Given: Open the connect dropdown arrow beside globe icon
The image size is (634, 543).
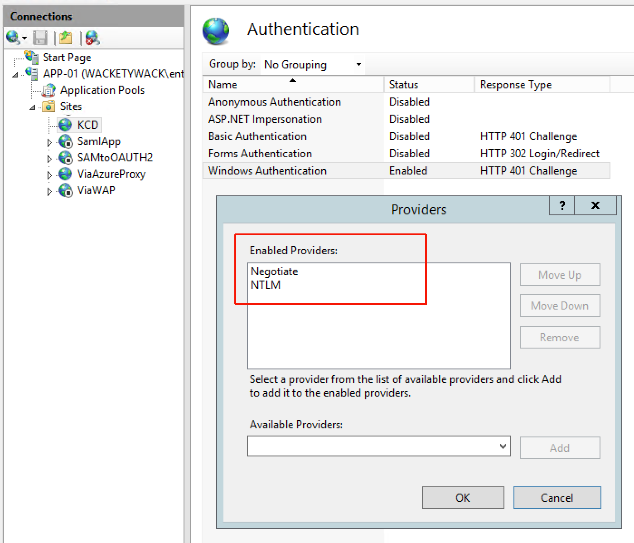Looking at the screenshot, I should 24,38.
